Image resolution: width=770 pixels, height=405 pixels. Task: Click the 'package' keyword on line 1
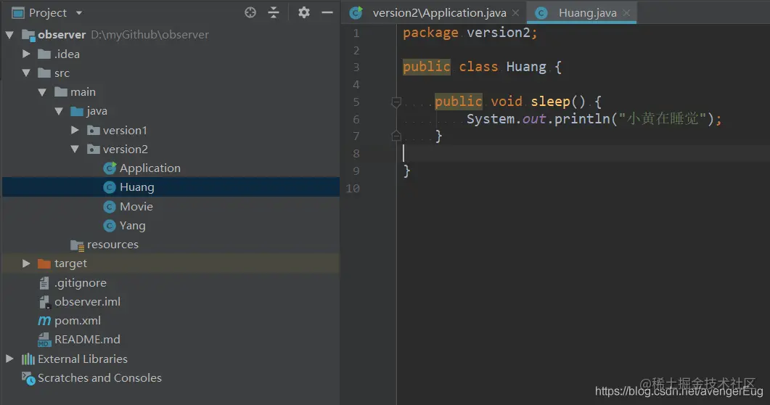click(430, 33)
